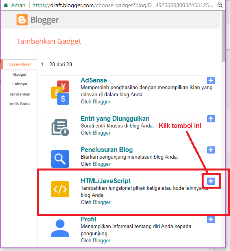
Task: Click Blogger link under Entri yang Diunggulkan
Action: (102, 133)
